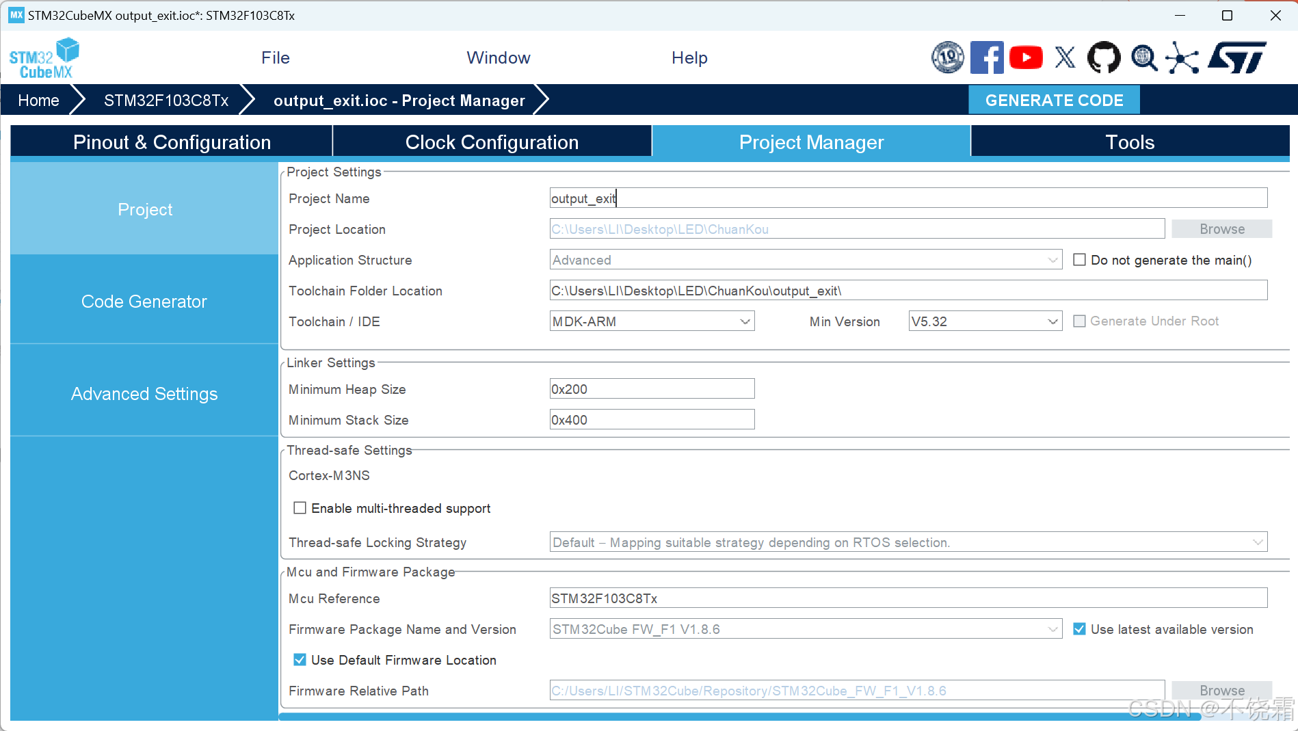Open the Window menu
This screenshot has width=1298, height=731.
[x=499, y=58]
